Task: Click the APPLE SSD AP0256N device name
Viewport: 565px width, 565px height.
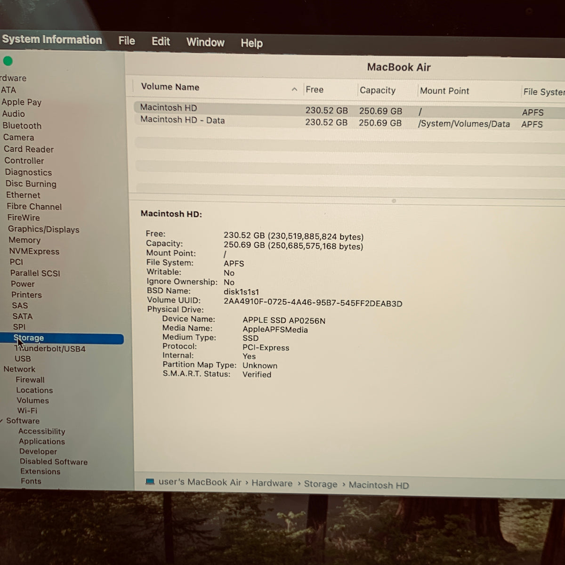Action: [284, 321]
